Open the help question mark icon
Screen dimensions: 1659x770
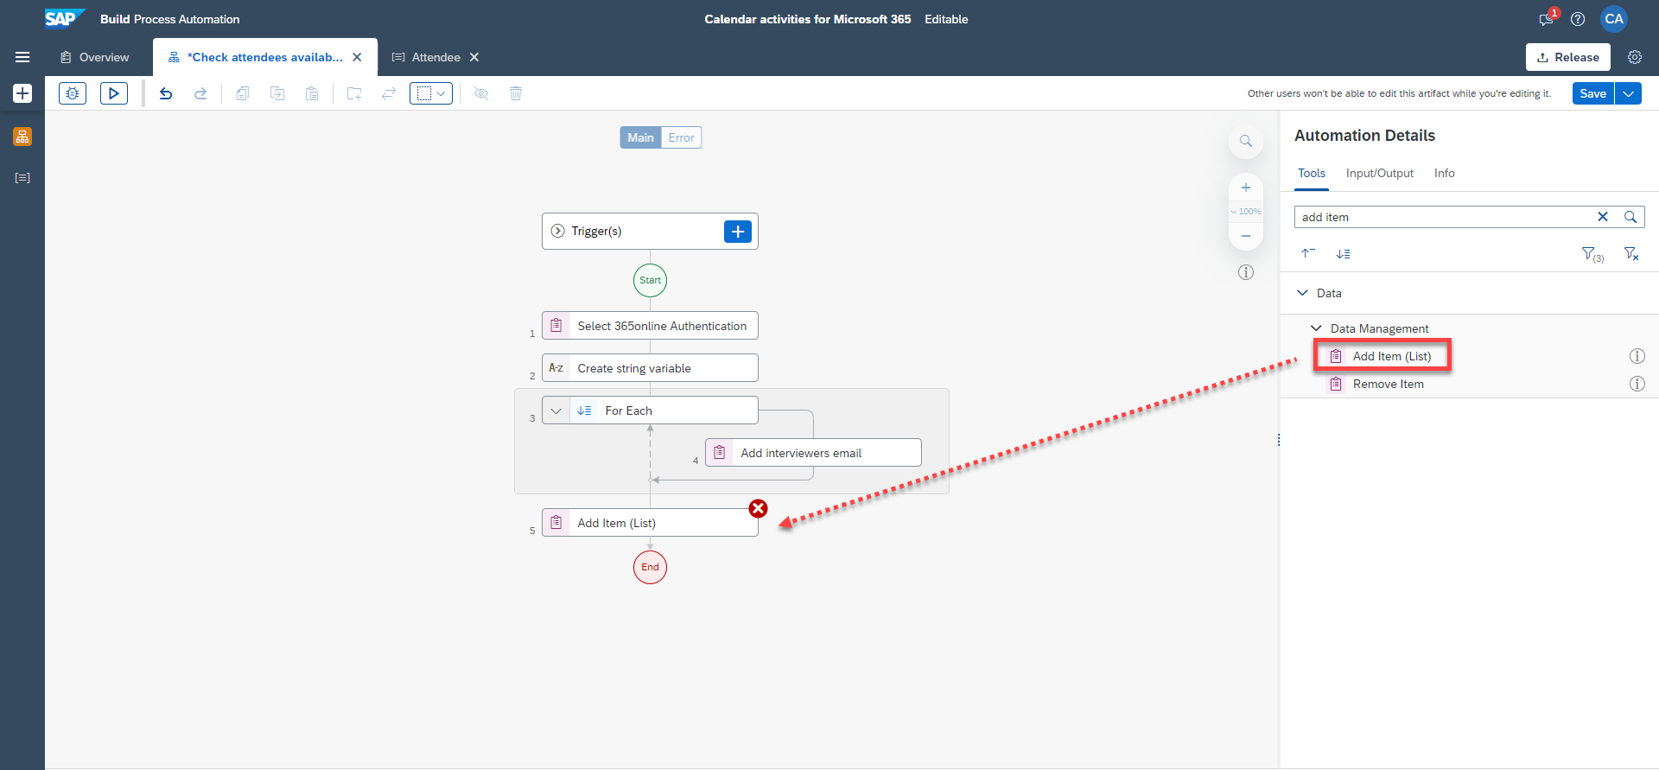[x=1578, y=19]
